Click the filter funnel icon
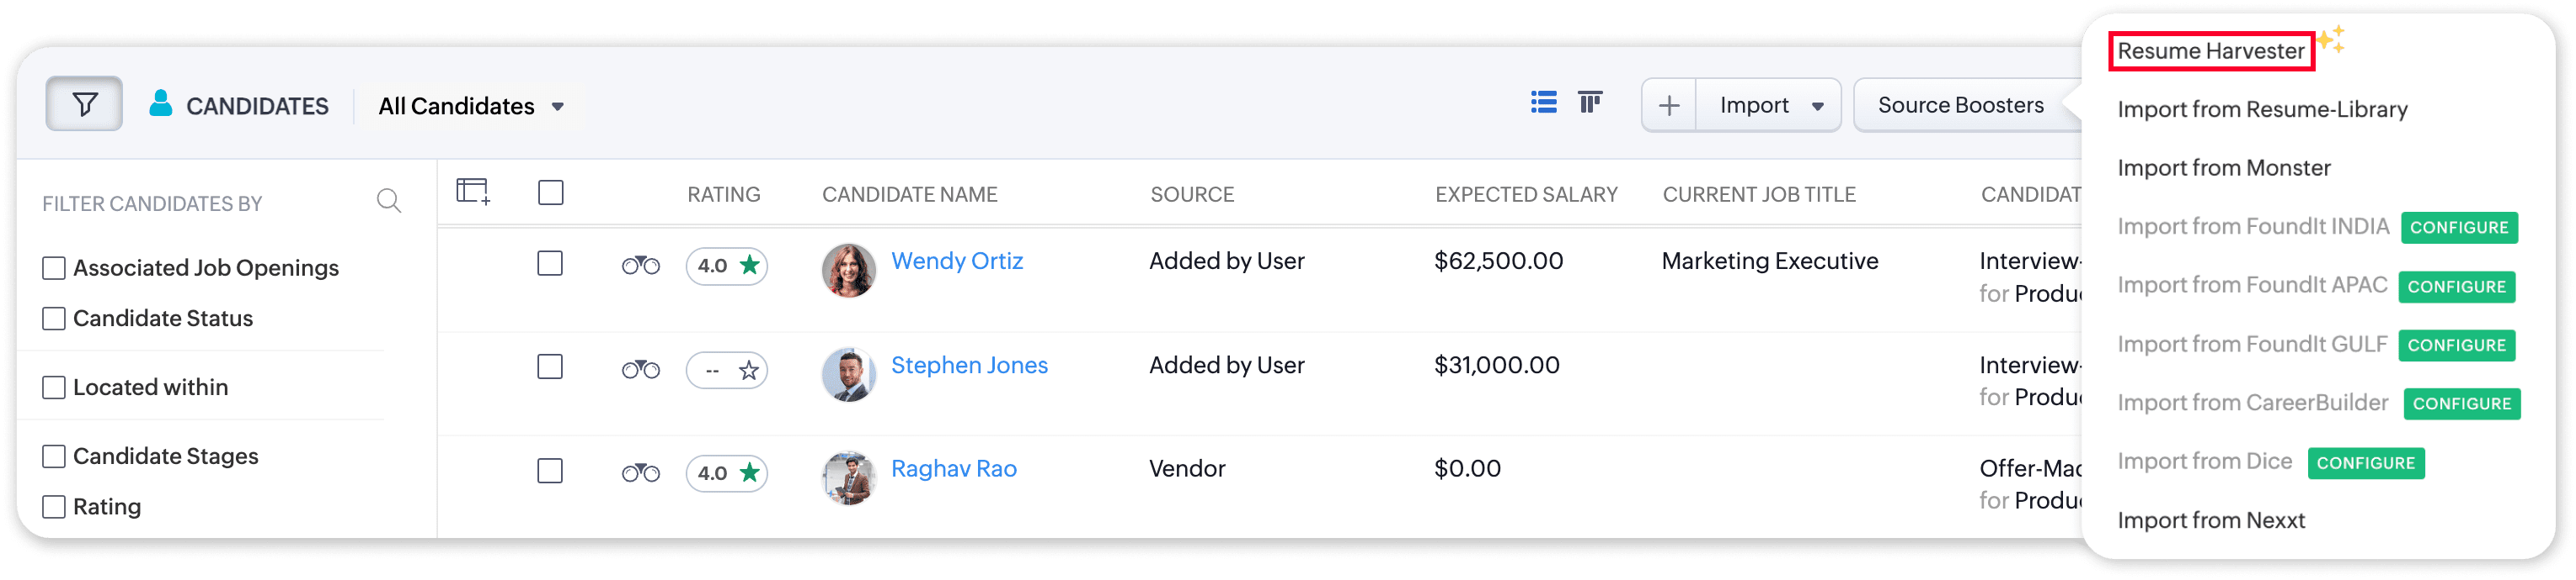Viewport: 2576px width, 580px height. pos(84,104)
